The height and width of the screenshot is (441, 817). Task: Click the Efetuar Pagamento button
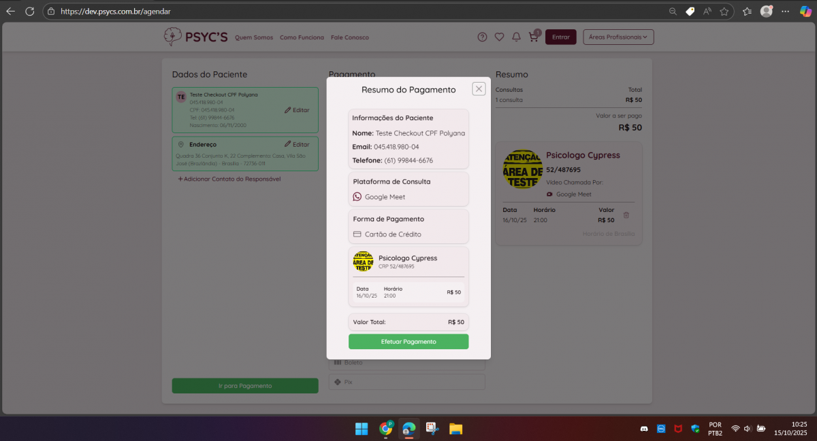pyautogui.click(x=408, y=342)
